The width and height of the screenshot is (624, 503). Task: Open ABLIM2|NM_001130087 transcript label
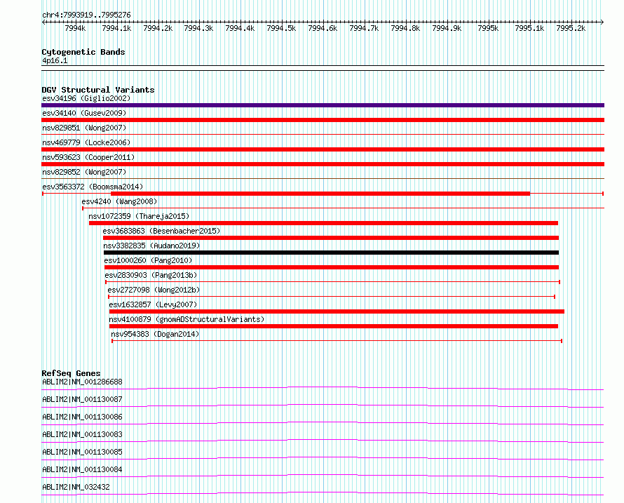coord(82,399)
